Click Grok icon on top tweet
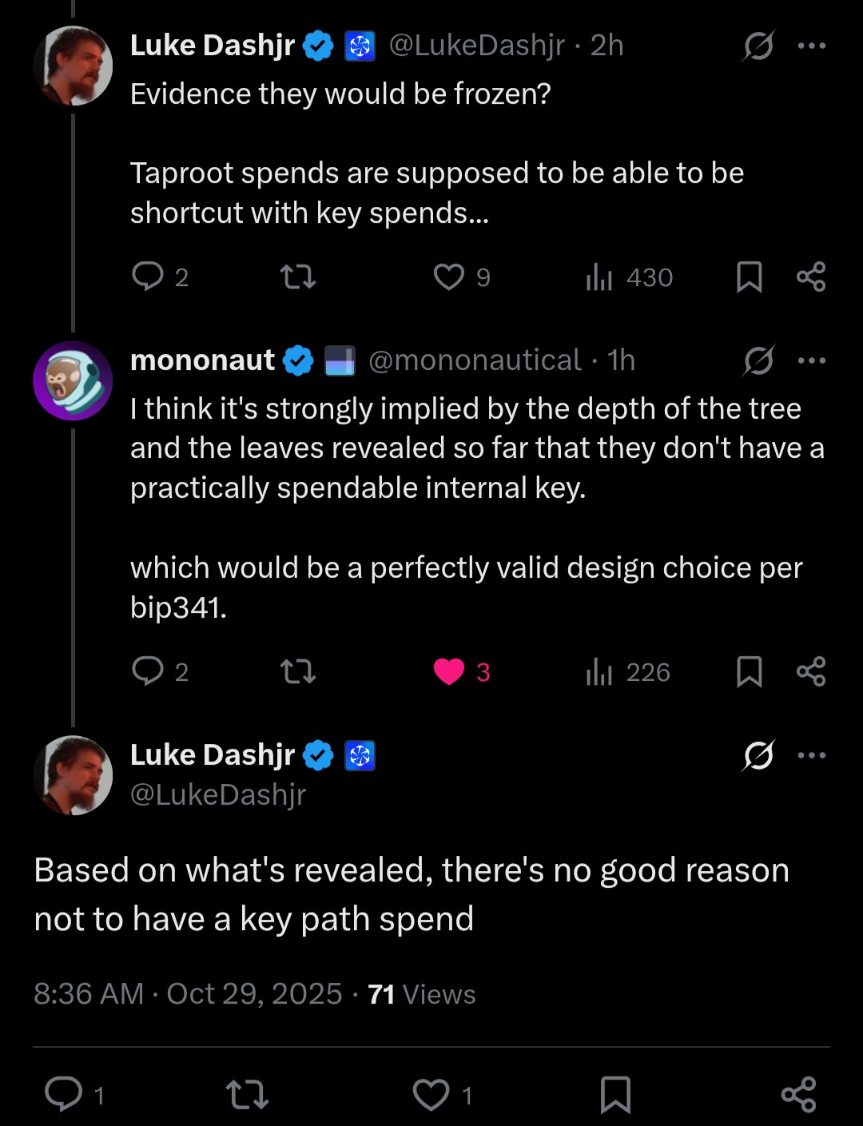Image resolution: width=863 pixels, height=1126 pixels. (758, 46)
